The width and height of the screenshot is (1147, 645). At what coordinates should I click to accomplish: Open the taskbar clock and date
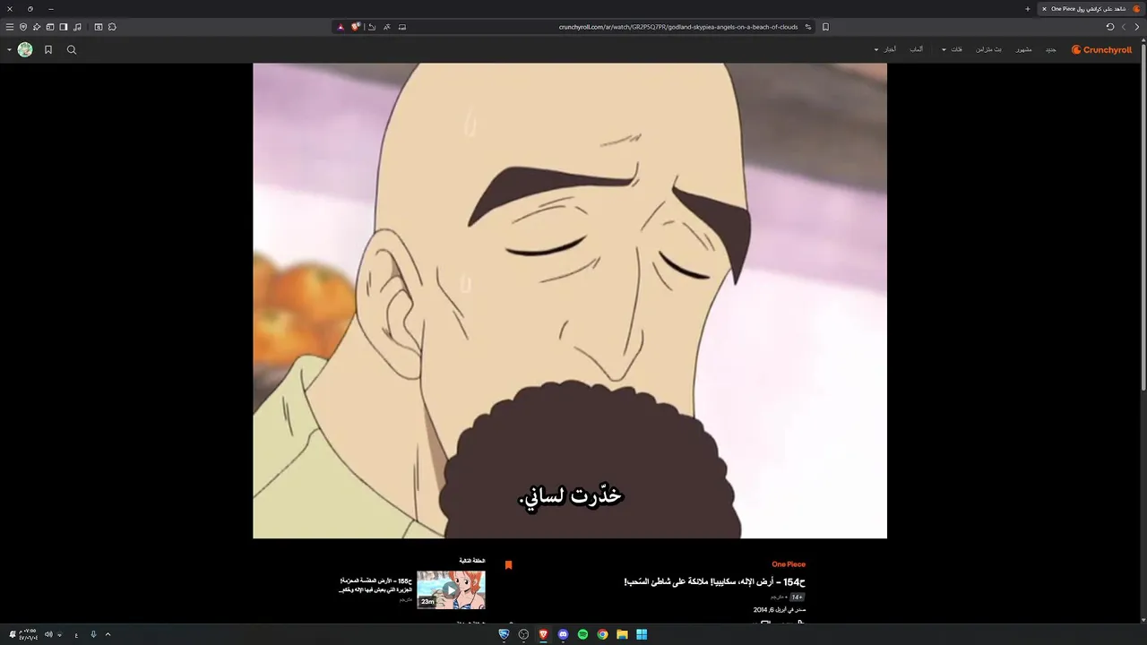tap(28, 634)
